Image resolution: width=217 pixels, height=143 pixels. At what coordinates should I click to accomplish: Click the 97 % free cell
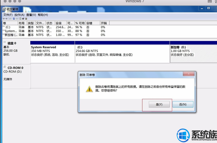pos(79,35)
